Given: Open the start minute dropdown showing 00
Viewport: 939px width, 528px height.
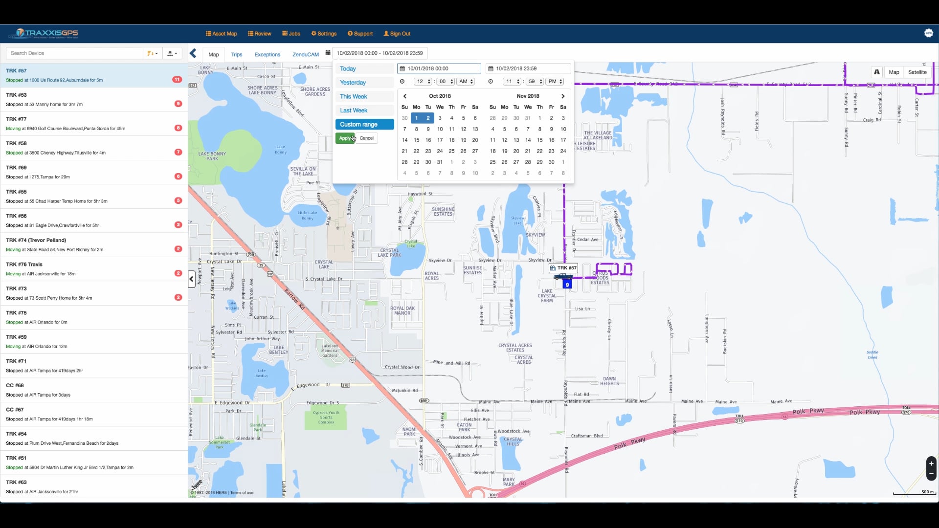Looking at the screenshot, I should pos(446,82).
